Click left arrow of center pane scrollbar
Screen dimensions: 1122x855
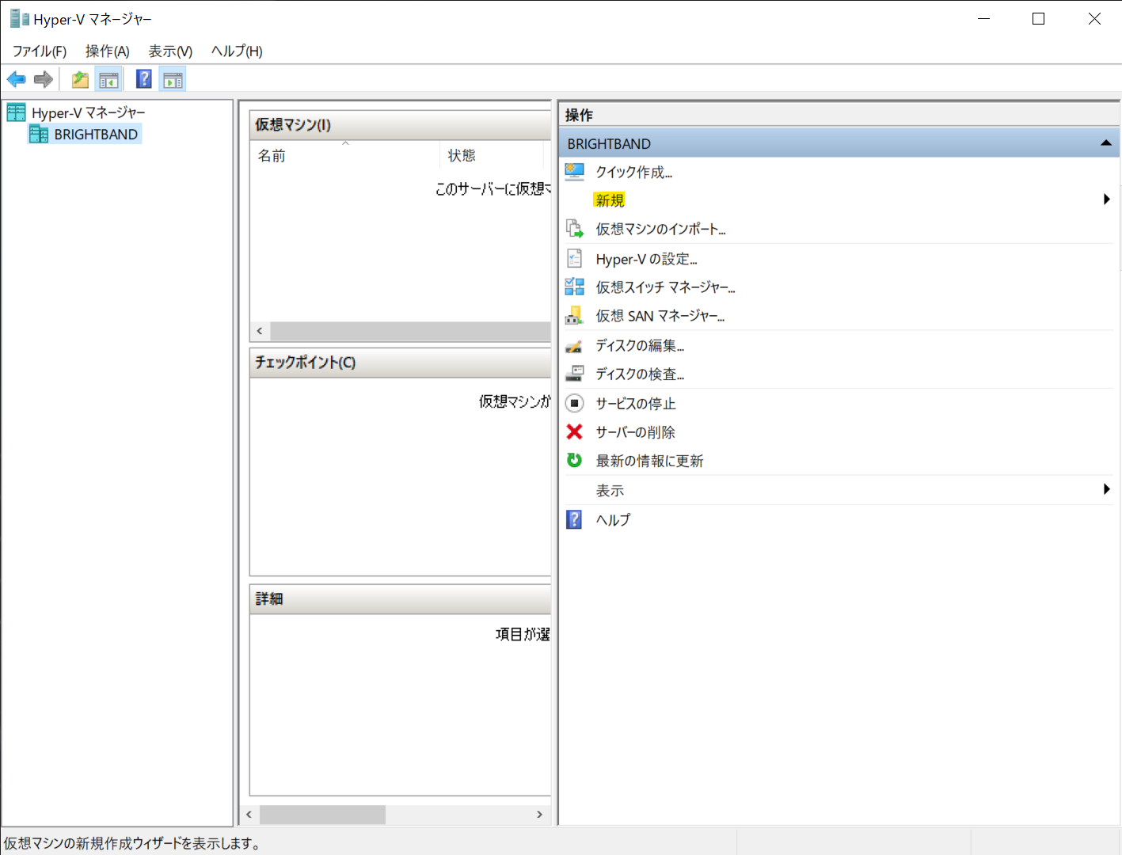(249, 814)
